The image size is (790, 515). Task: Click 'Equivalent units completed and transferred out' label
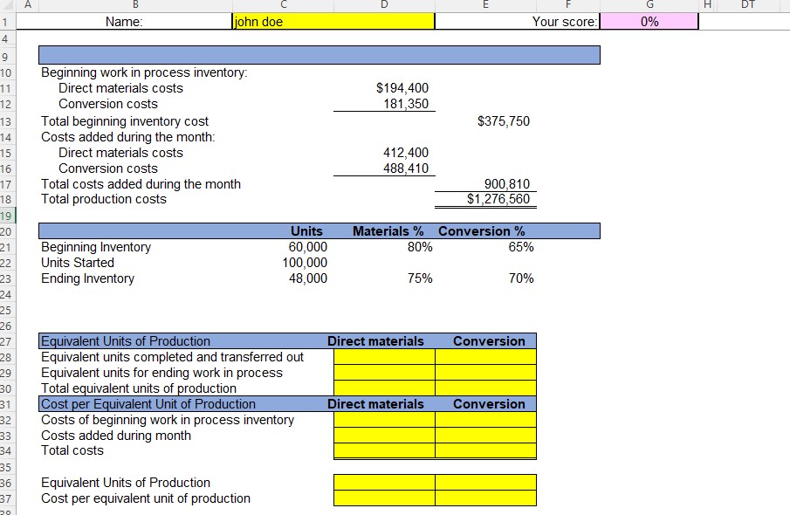(x=172, y=357)
